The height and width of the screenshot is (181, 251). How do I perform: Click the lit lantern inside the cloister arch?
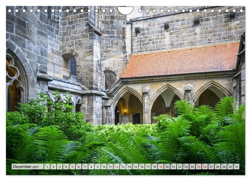[x=125, y=111]
